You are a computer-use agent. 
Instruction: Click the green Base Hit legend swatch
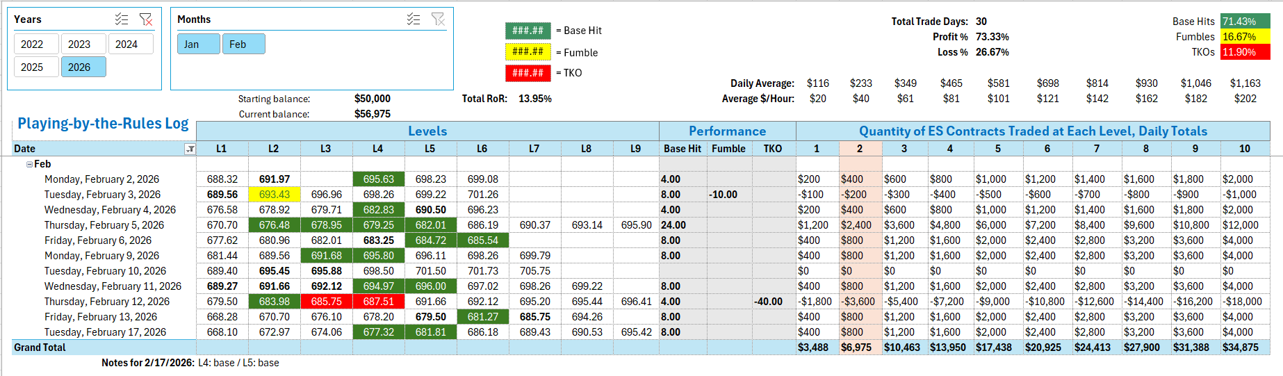[528, 31]
